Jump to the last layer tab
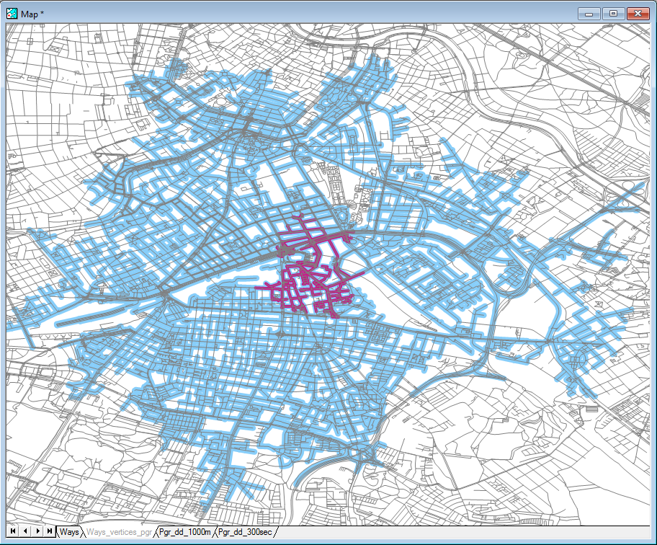 coord(50,531)
